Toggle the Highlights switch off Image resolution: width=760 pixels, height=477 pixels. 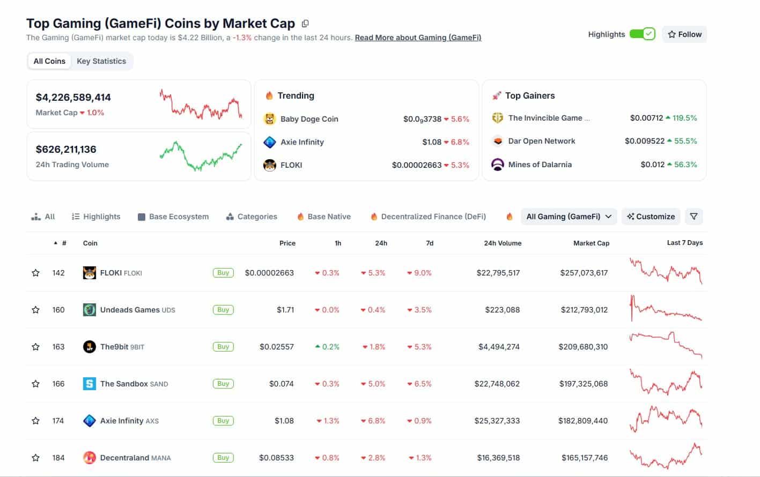[x=641, y=33]
